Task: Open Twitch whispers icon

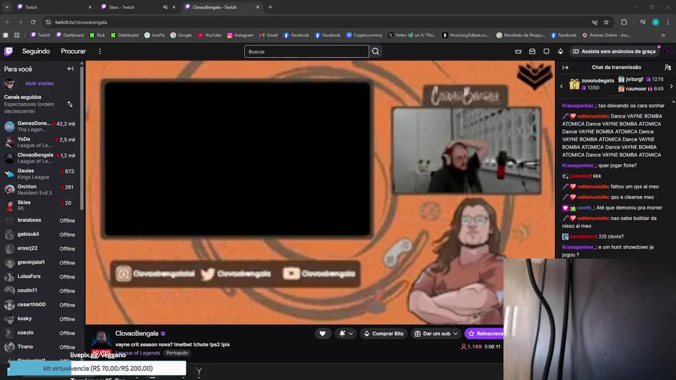Action: coord(547,51)
